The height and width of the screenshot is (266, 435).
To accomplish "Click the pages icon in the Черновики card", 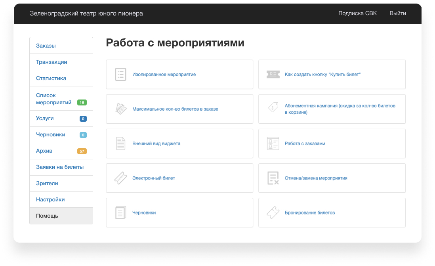I will [x=120, y=212].
